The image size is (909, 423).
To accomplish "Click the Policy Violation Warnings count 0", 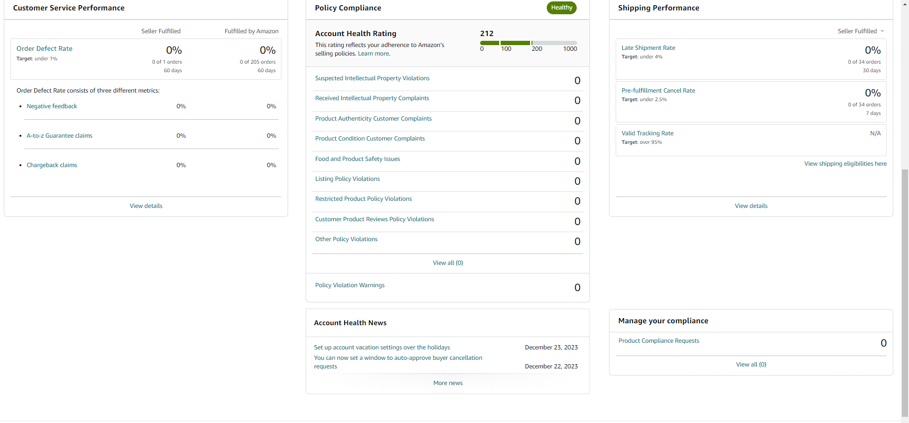I will [577, 288].
